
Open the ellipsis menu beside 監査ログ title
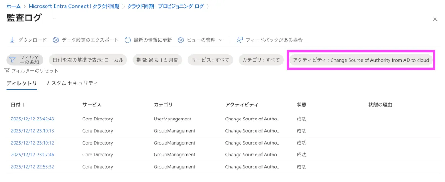pyautogui.click(x=53, y=18)
